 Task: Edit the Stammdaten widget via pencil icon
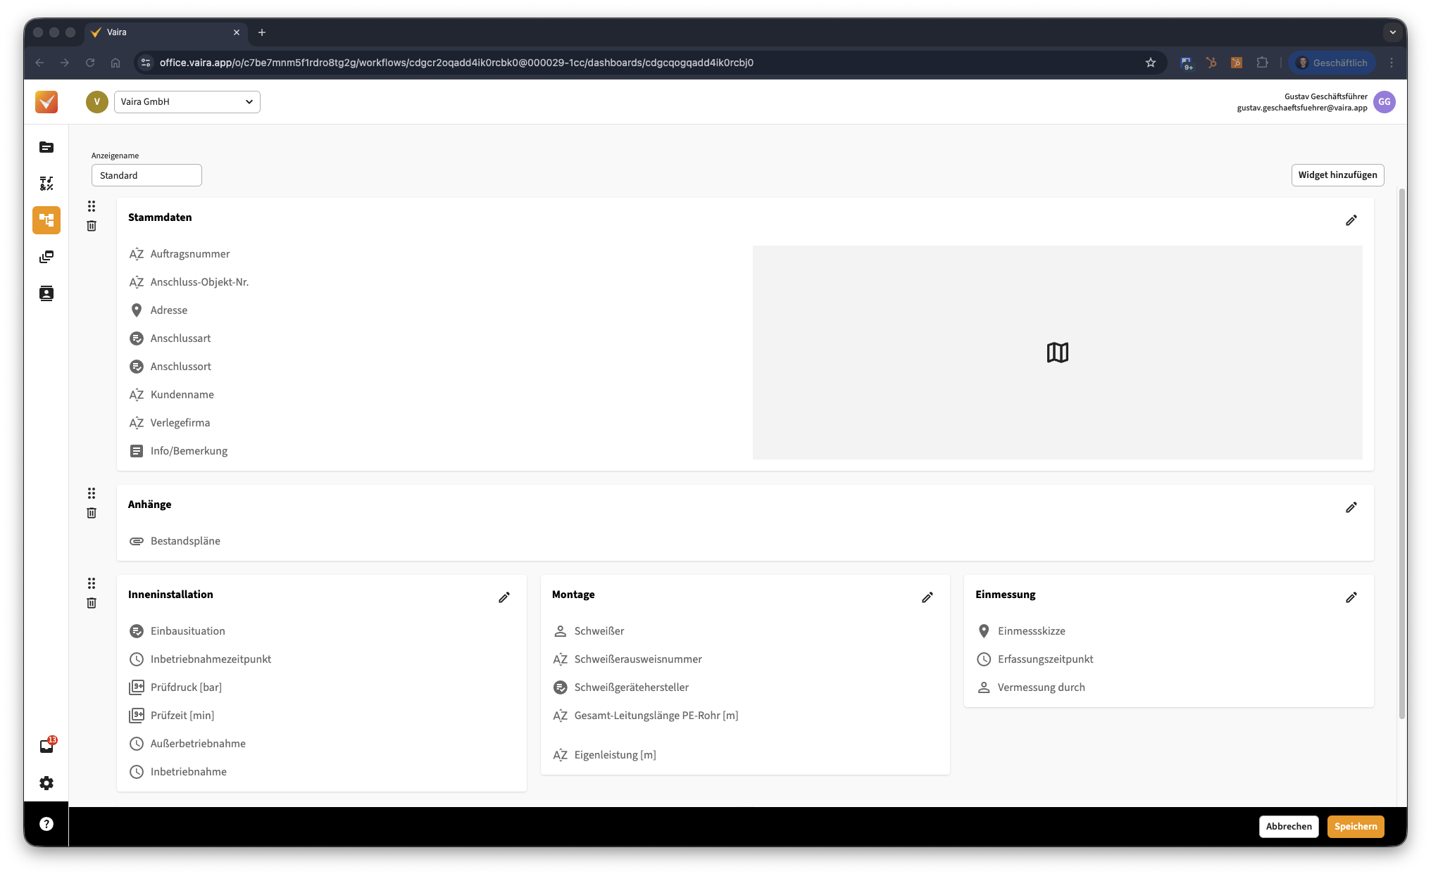pyautogui.click(x=1351, y=220)
